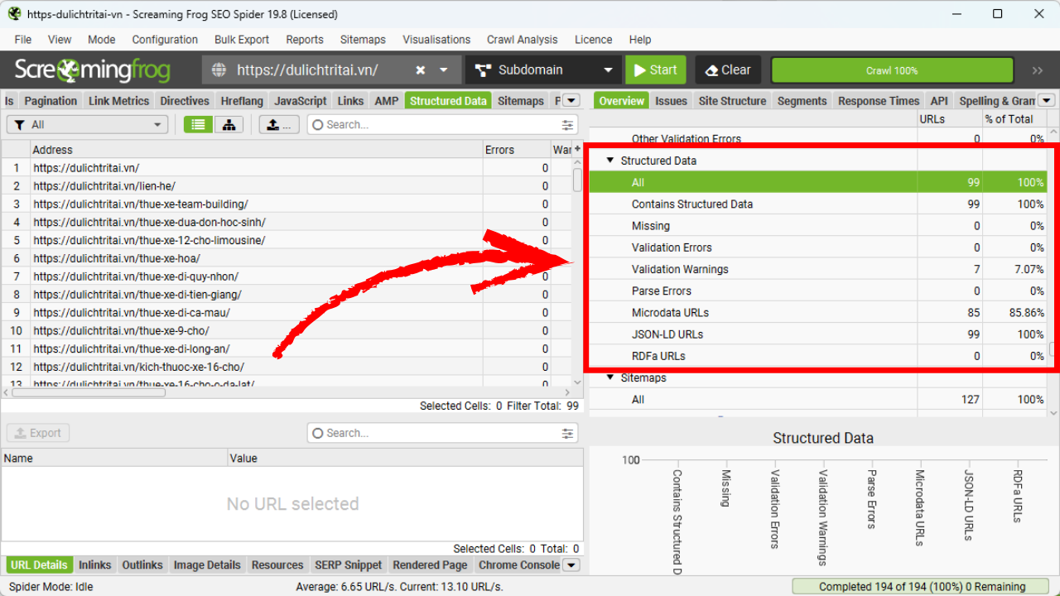This screenshot has width=1060, height=596.
Task: Open search filter options in main search box
Action: 567,125
